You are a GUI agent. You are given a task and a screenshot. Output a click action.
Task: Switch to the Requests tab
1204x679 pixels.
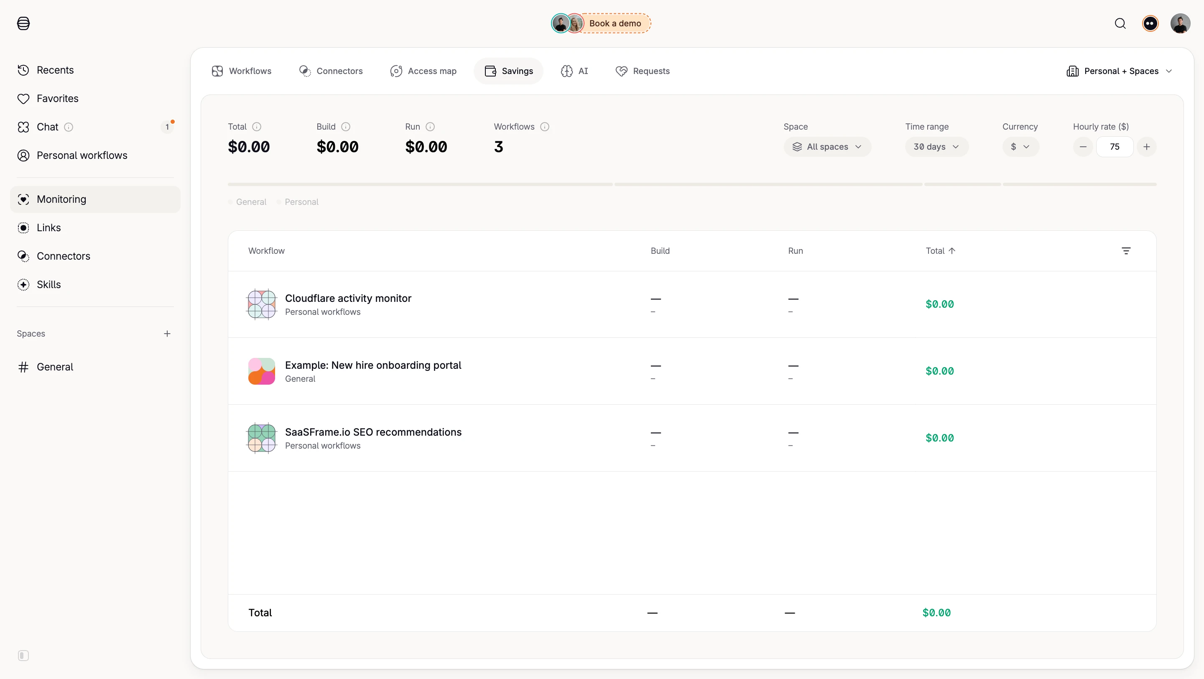[643, 71]
